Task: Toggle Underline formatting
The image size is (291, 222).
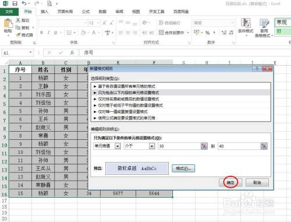Action: pos(55,33)
